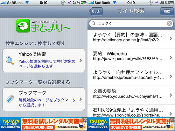Click the bookmark tag icon
This screenshot has height=131, width=175.
(x=10, y=99)
